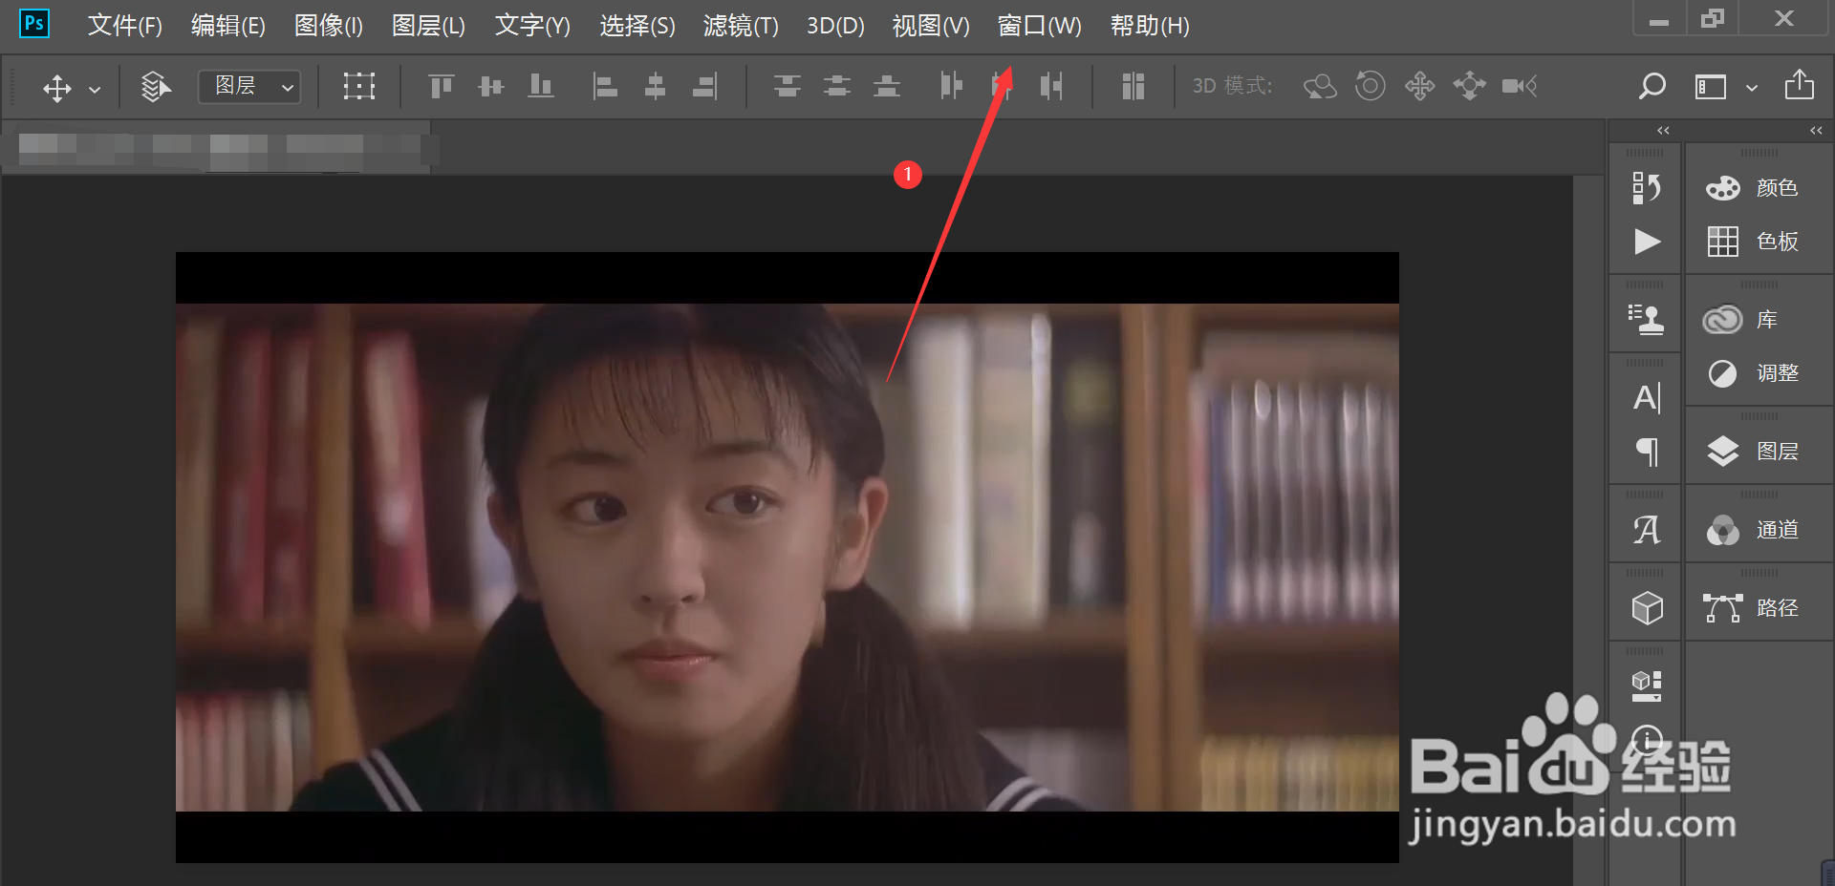
Task: Select 3D roll mode icon
Action: pos(1370,86)
